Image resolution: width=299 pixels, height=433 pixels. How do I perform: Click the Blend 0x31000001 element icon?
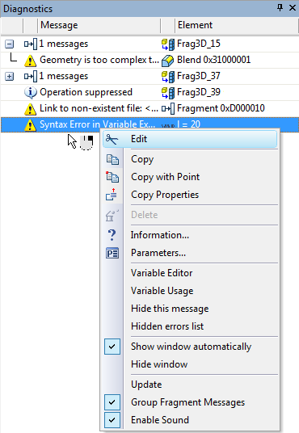168,61
